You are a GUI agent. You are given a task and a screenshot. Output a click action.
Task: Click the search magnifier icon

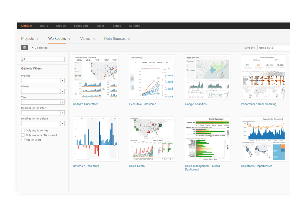[x=23, y=59]
